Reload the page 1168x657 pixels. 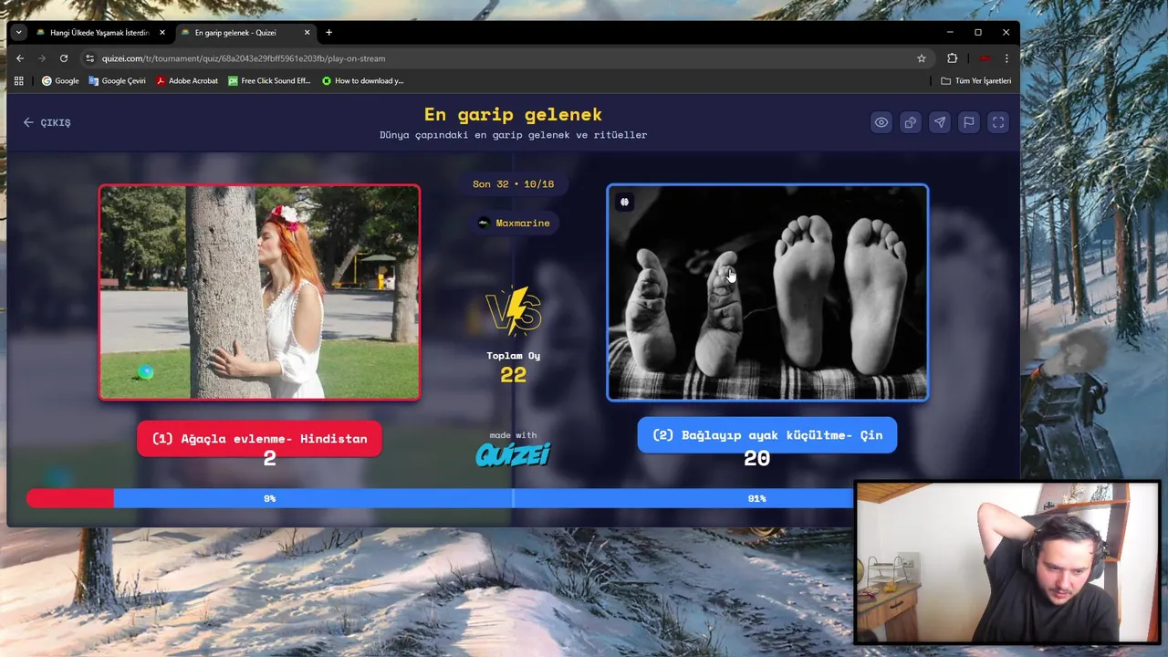point(64,58)
